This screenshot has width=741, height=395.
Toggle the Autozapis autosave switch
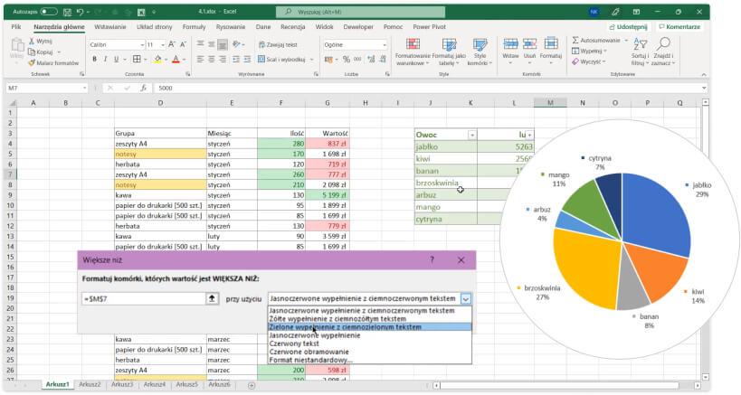pos(48,13)
